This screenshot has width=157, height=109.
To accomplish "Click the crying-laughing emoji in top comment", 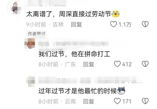I will tap(115, 14).
